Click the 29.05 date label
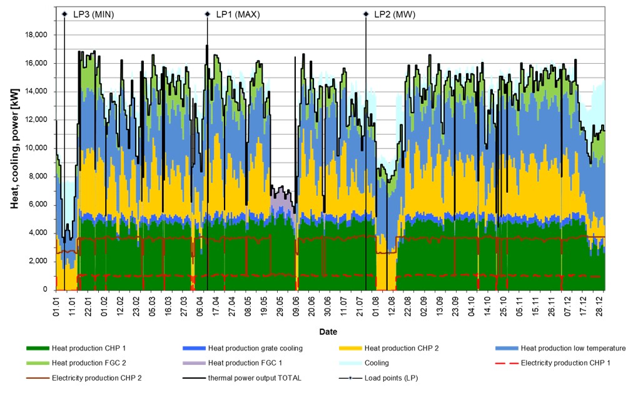The width and height of the screenshot is (628, 395). (280, 306)
